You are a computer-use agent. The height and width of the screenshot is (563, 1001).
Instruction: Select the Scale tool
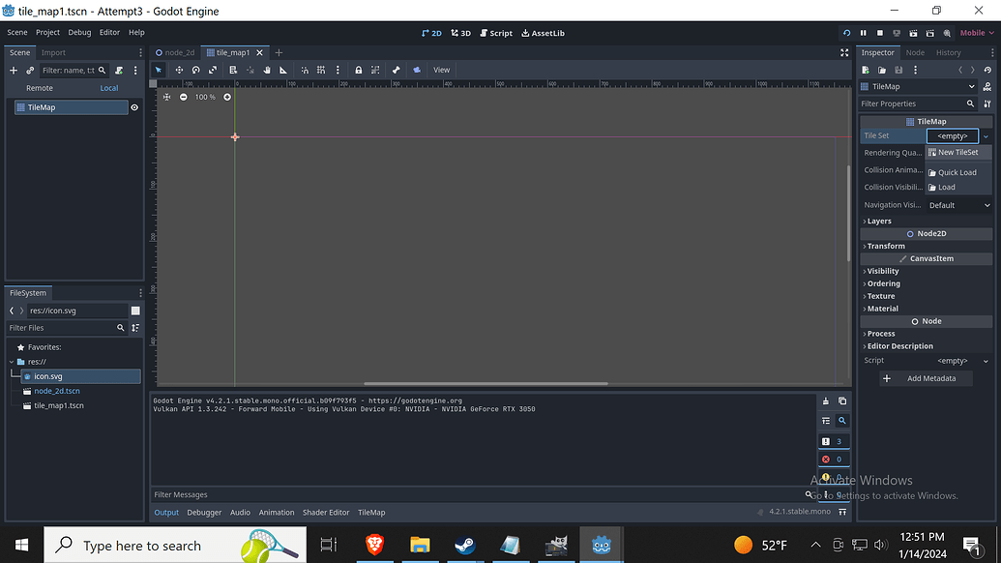pyautogui.click(x=215, y=70)
